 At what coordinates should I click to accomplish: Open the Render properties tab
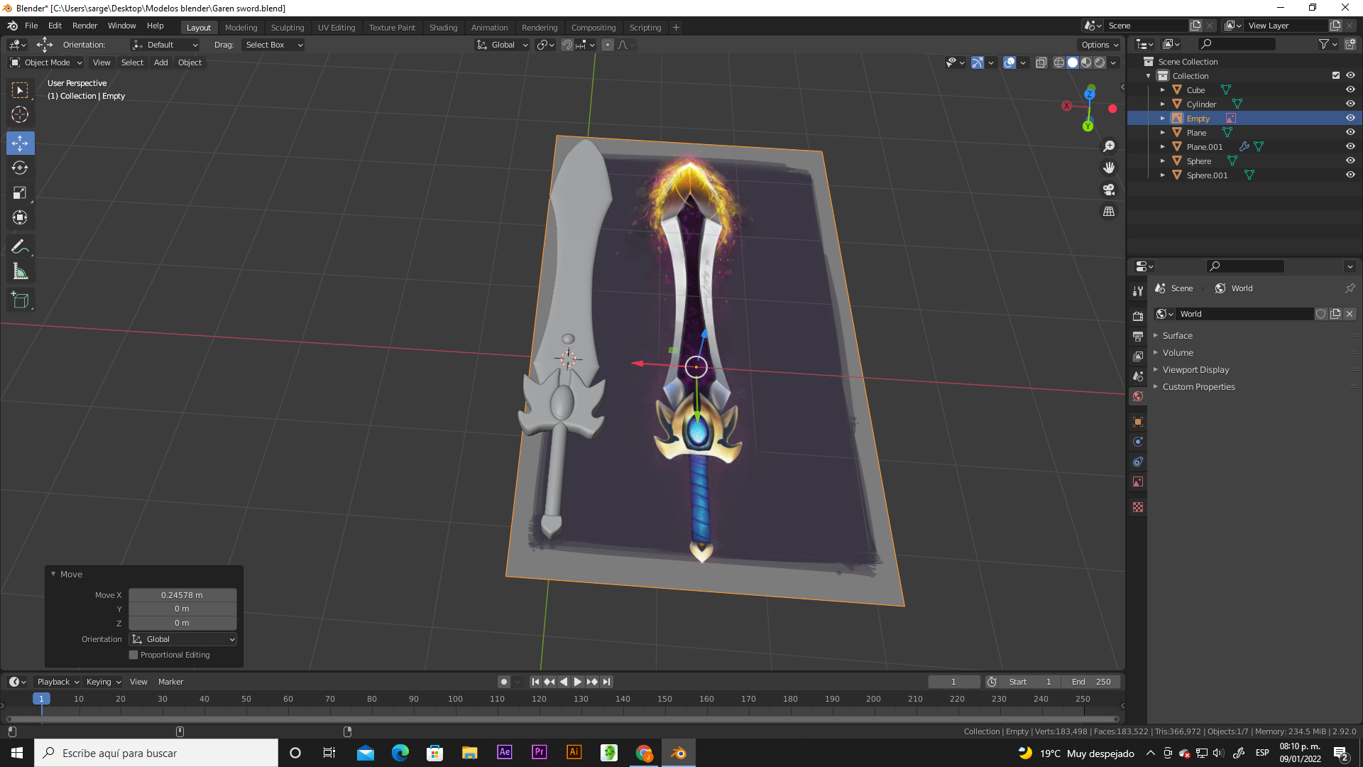pos(1138,316)
